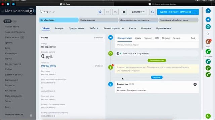Click the Сделку + контакт + компанию button
215x120 pixels.
point(176,12)
